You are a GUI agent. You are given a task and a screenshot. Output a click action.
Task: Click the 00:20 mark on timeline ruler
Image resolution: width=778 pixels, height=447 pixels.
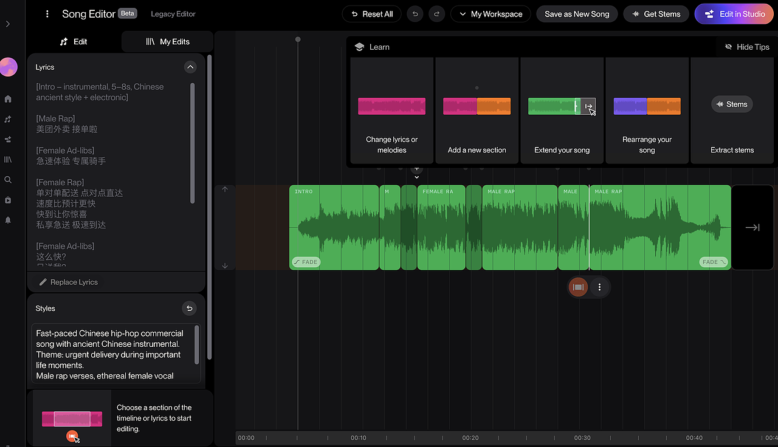pyautogui.click(x=470, y=438)
